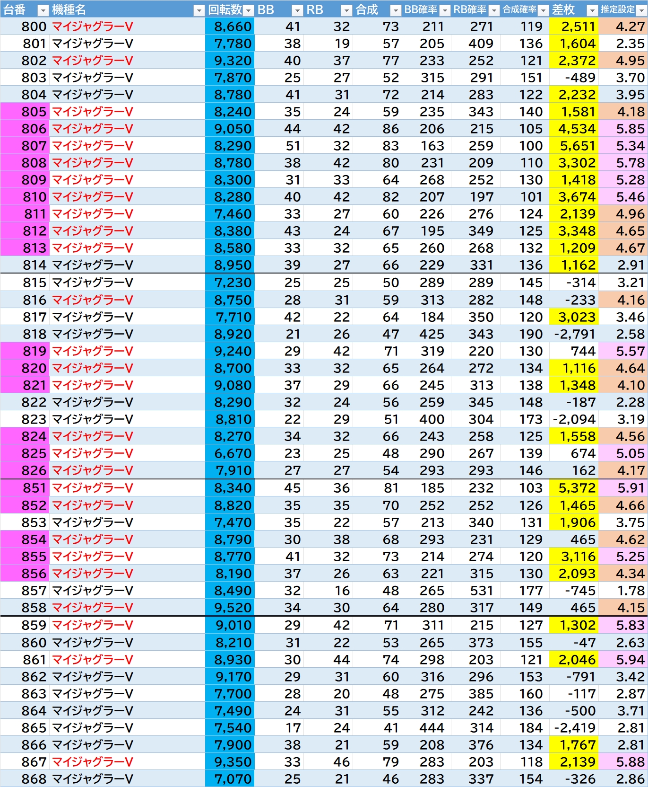Select the RB確率 value 197 in row 810
Image resolution: width=648 pixels, height=787 pixels.
point(475,197)
